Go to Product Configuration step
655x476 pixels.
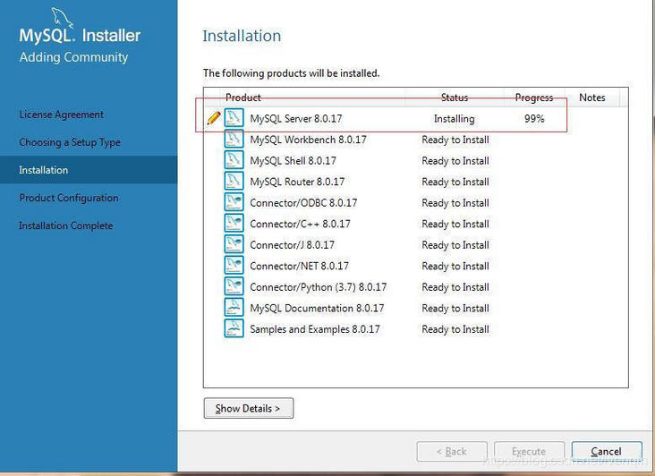coord(69,198)
